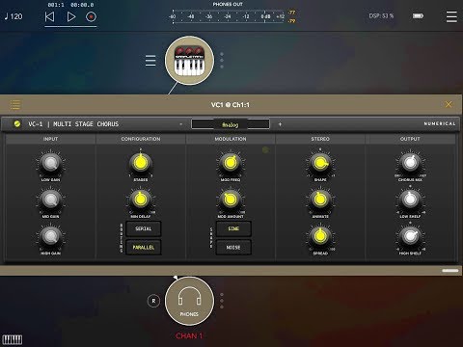This screenshot has height=347, width=463.
Task: Open the main hamburger menu at top right
Action: point(451,16)
